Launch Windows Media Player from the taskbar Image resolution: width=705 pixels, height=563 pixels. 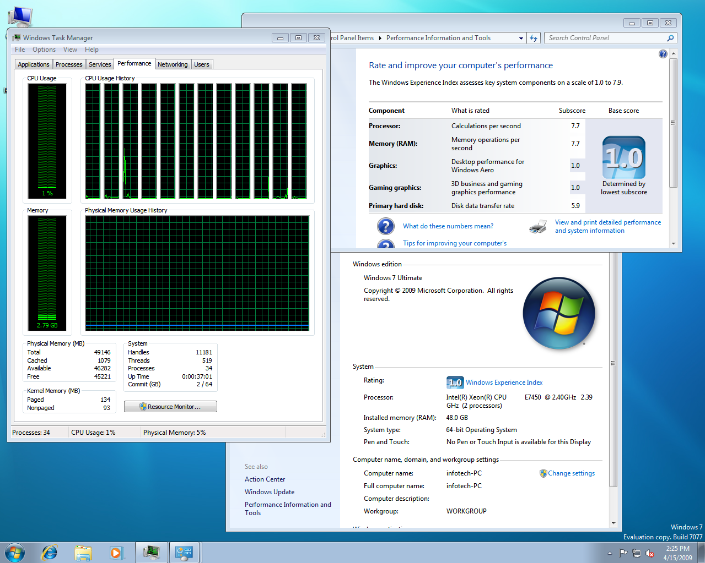[x=117, y=553]
